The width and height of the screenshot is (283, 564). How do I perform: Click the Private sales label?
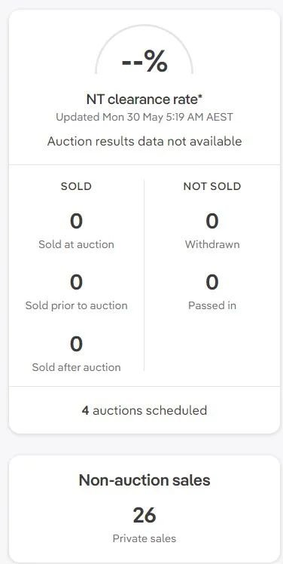pyautogui.click(x=145, y=538)
